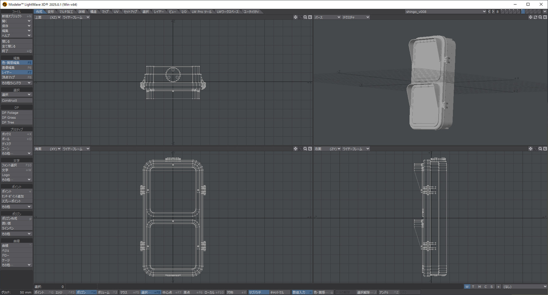
Task: Switch to エッジ selection mode
Action: click(x=65, y=292)
